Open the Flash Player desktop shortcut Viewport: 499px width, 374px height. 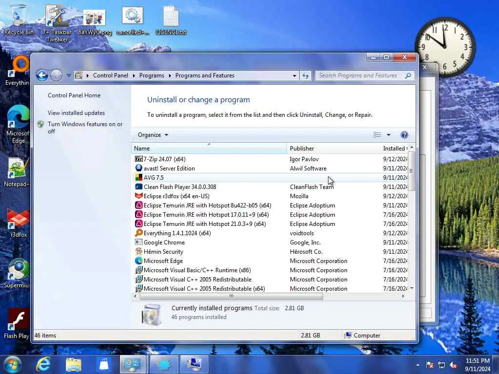tap(17, 324)
